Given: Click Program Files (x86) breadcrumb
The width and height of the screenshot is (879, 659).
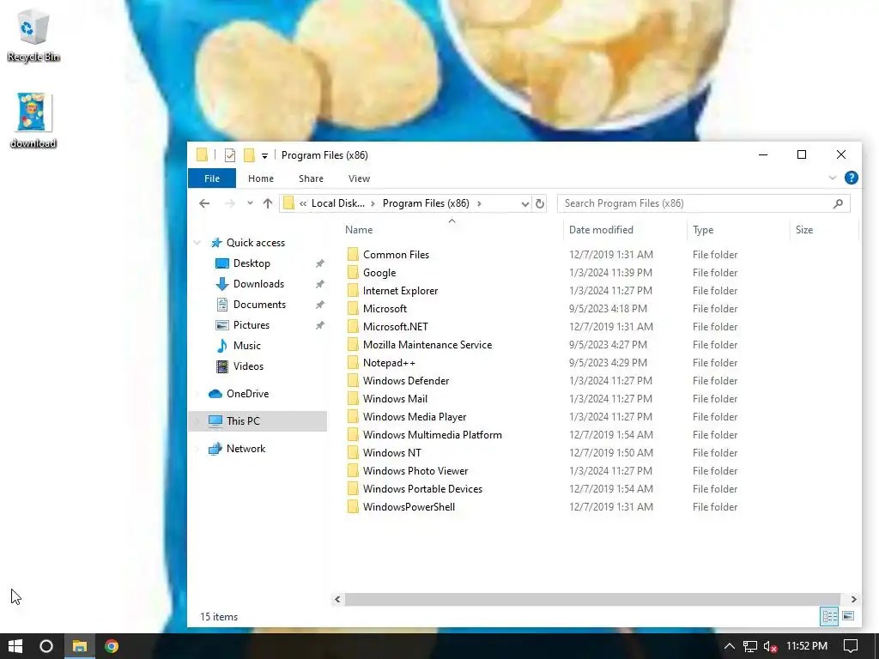Looking at the screenshot, I should click(426, 203).
